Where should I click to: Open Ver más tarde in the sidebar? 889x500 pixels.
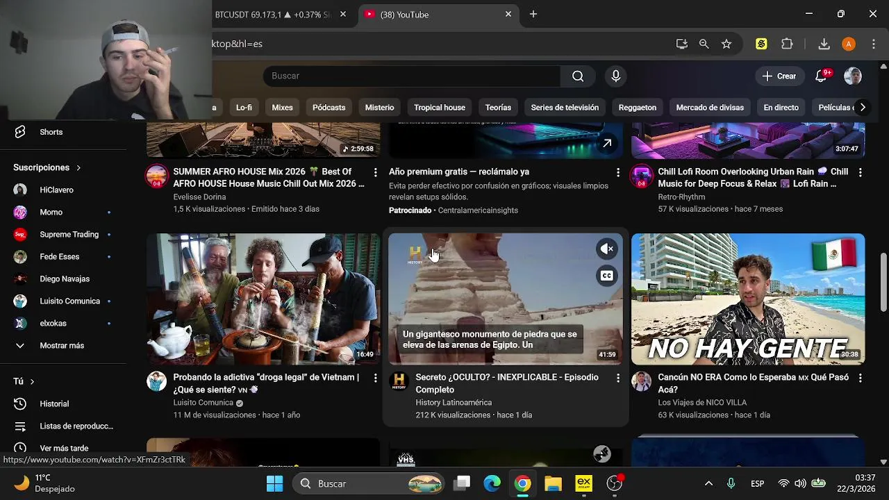pos(63,448)
